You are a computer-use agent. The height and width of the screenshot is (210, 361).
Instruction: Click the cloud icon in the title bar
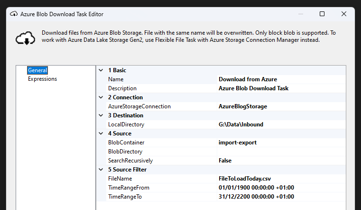(13, 14)
